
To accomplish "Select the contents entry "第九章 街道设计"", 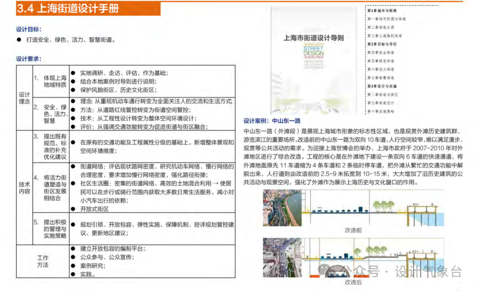I will tap(381, 103).
